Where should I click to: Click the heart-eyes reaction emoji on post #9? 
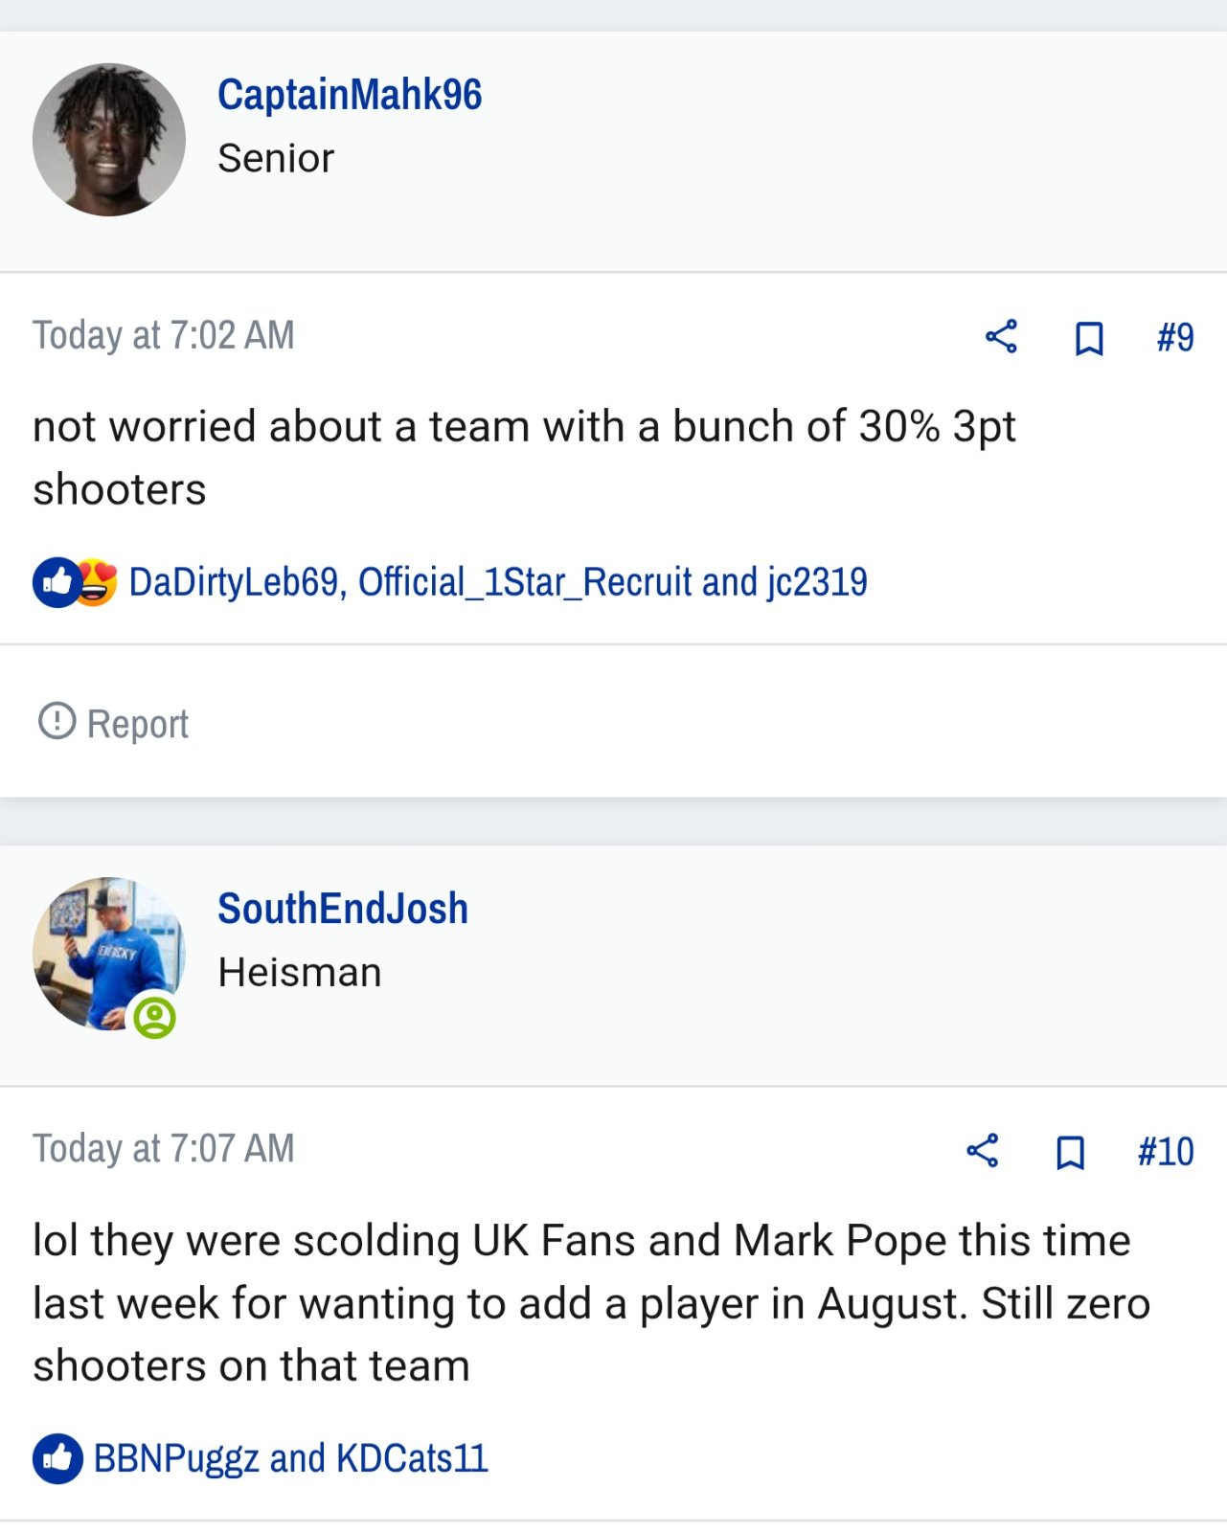(x=95, y=582)
